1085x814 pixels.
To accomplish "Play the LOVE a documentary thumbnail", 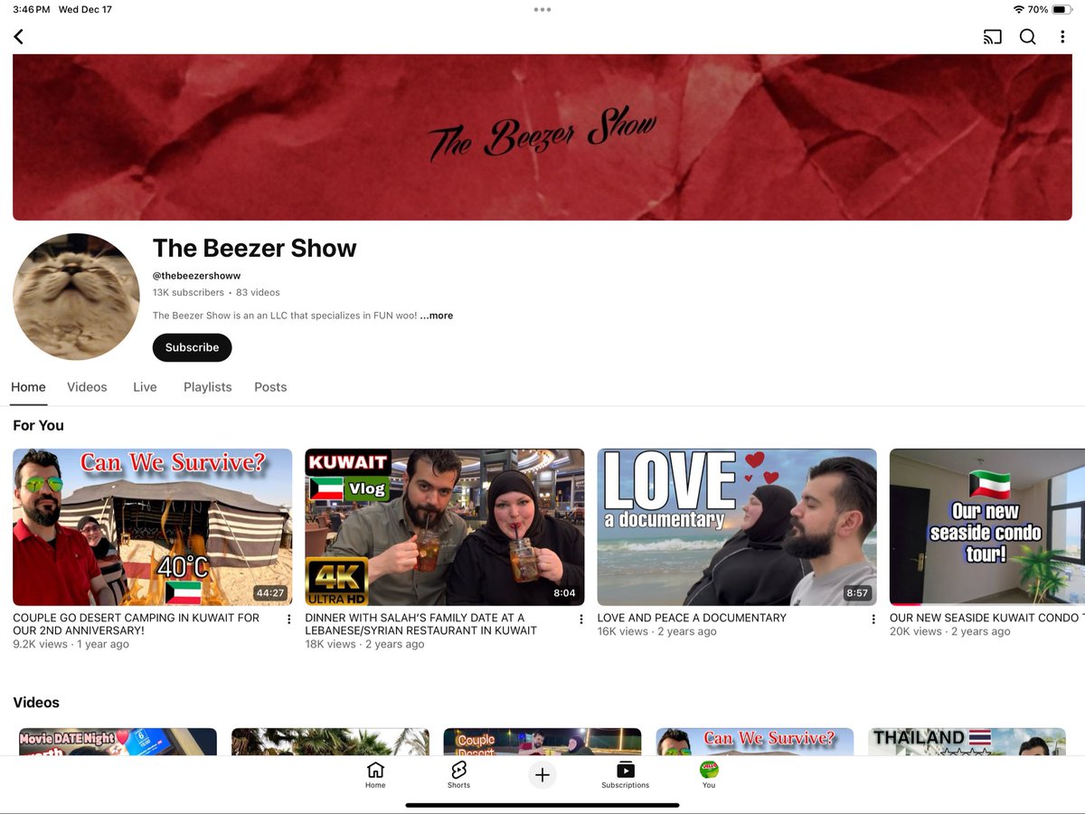I will [x=737, y=527].
